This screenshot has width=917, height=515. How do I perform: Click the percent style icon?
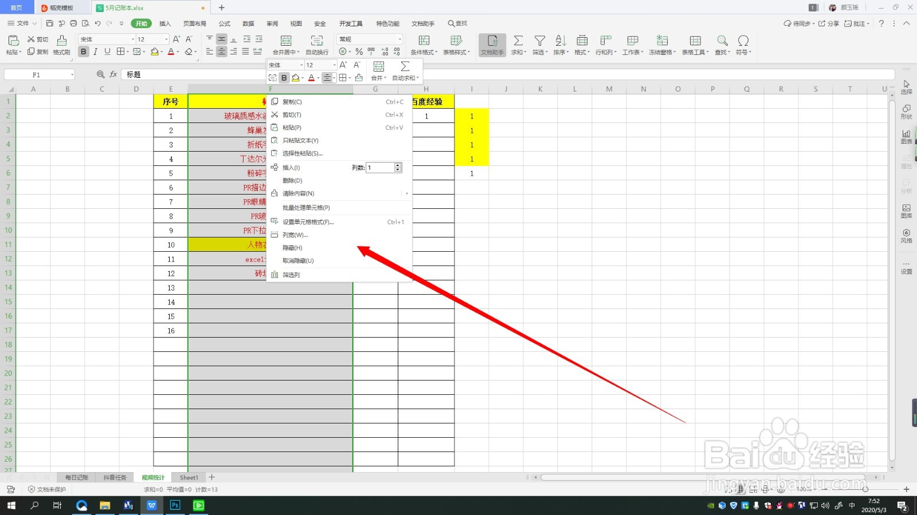pos(359,51)
